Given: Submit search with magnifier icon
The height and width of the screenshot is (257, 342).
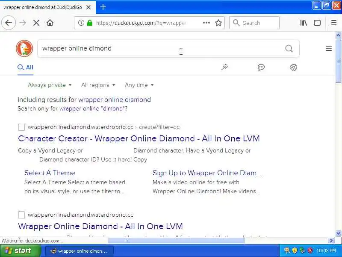Looking at the screenshot, I should pos(289,48).
